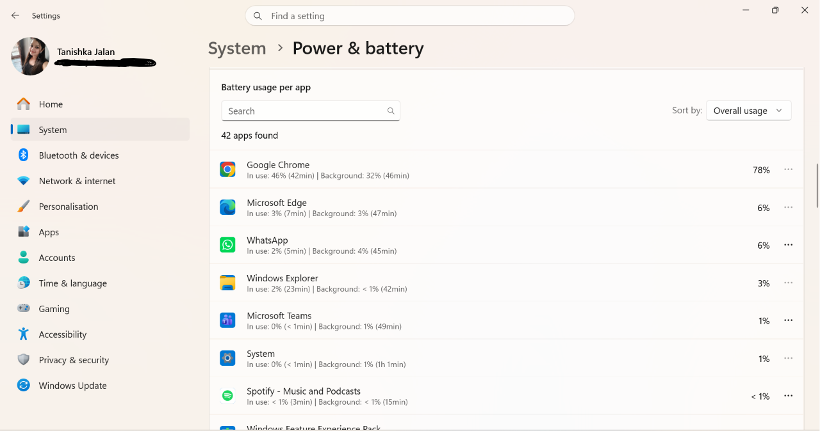Open Time & language settings
This screenshot has width=820, height=431.
pyautogui.click(x=100, y=283)
